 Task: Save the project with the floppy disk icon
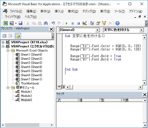click(20, 23)
